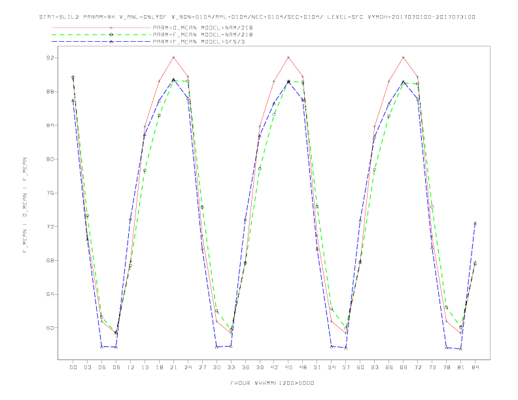Click x-axis forecast hour label 27
Screen dimensions: 518x400
[202, 367]
